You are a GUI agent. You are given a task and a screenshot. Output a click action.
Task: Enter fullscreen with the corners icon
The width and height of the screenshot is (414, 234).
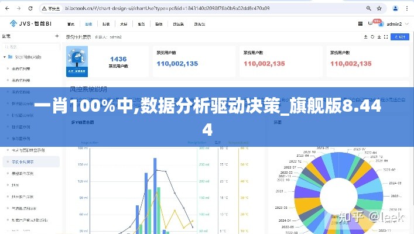point(386,37)
